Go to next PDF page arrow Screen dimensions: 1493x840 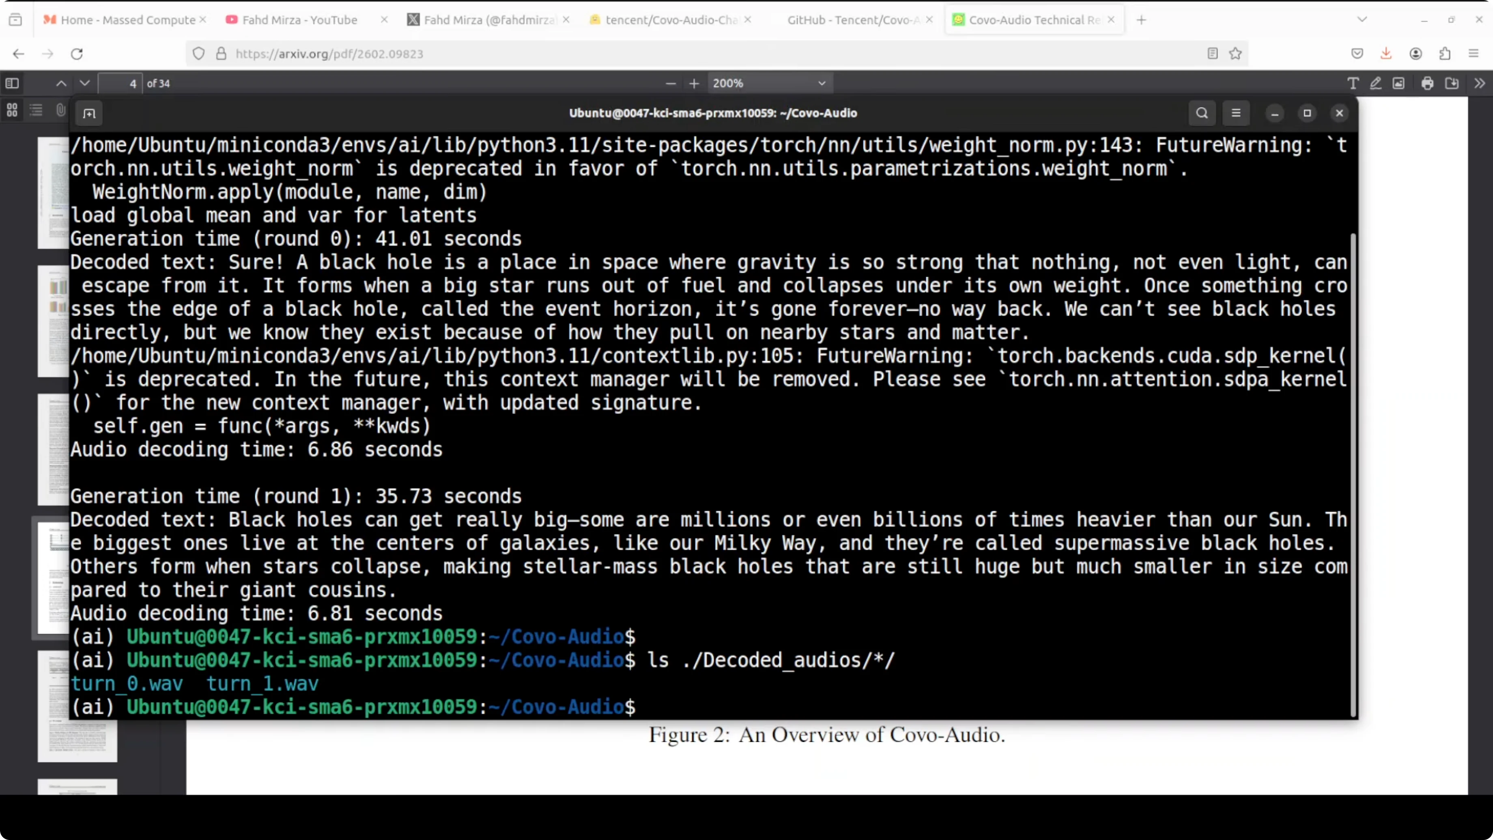tap(85, 84)
